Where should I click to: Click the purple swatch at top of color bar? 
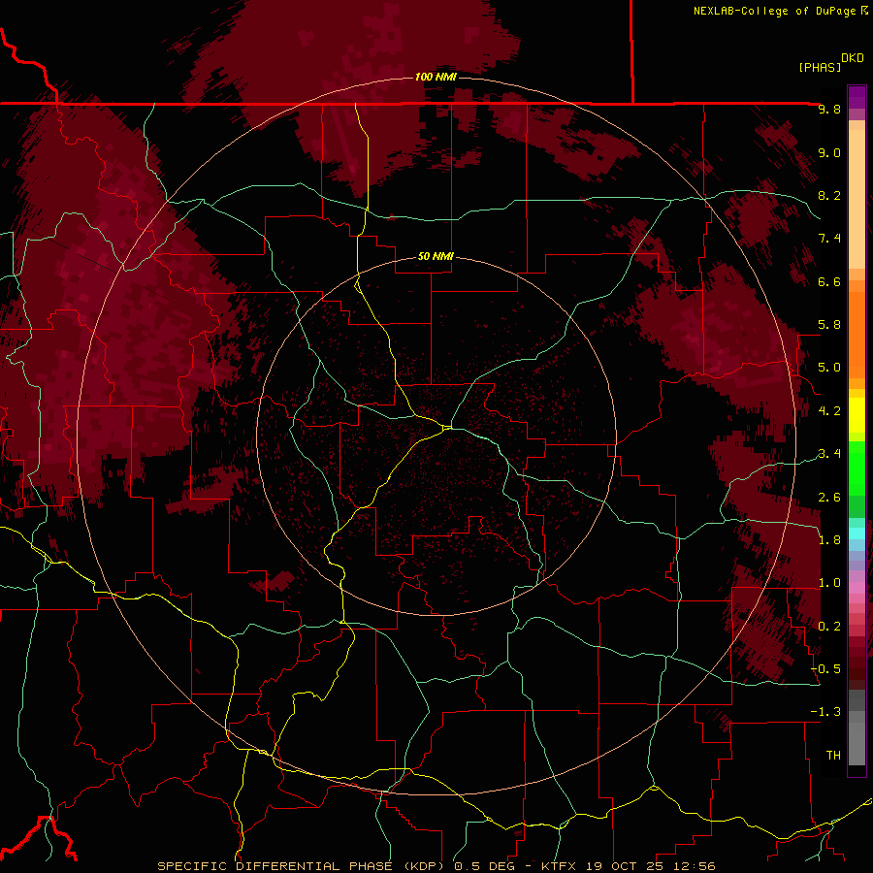857,97
